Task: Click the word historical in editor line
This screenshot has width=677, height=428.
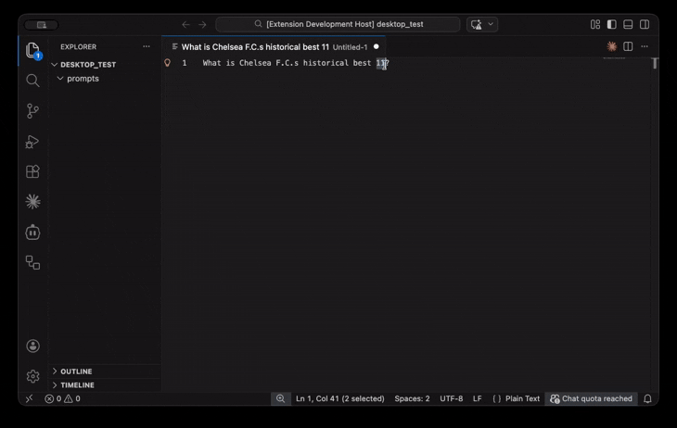Action: pyautogui.click(x=326, y=63)
